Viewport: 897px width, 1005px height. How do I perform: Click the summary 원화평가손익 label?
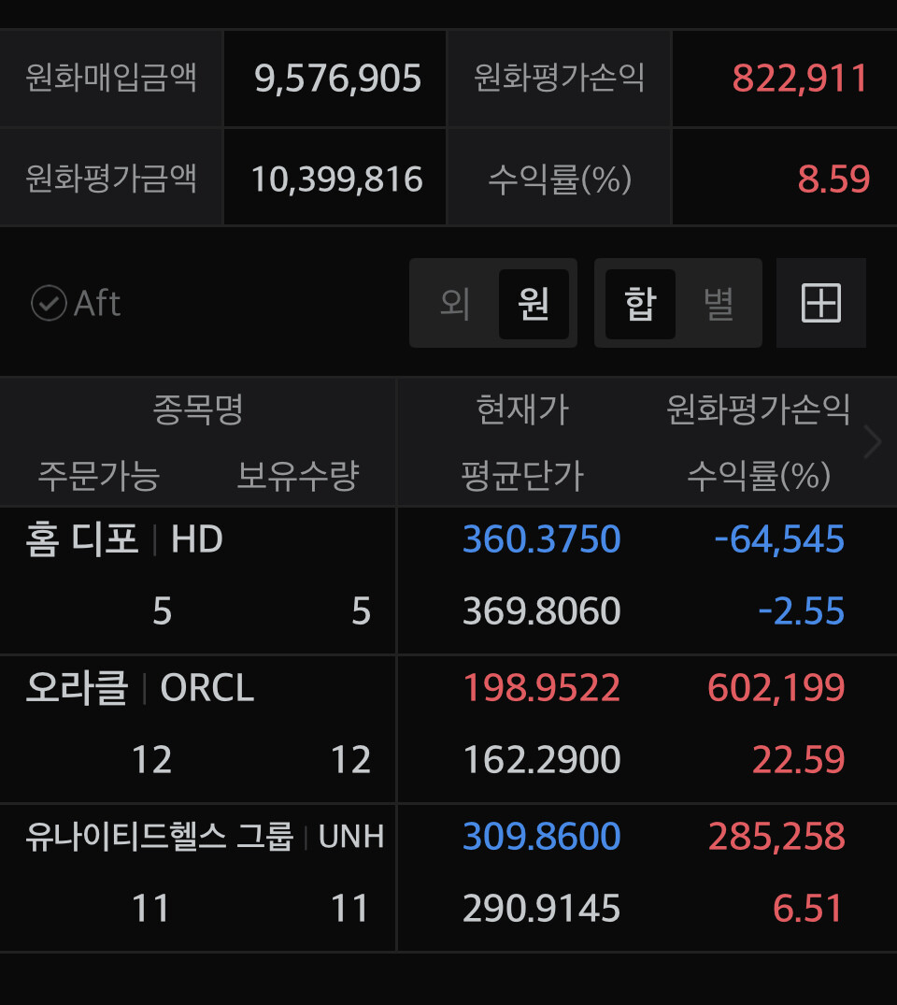pos(559,78)
